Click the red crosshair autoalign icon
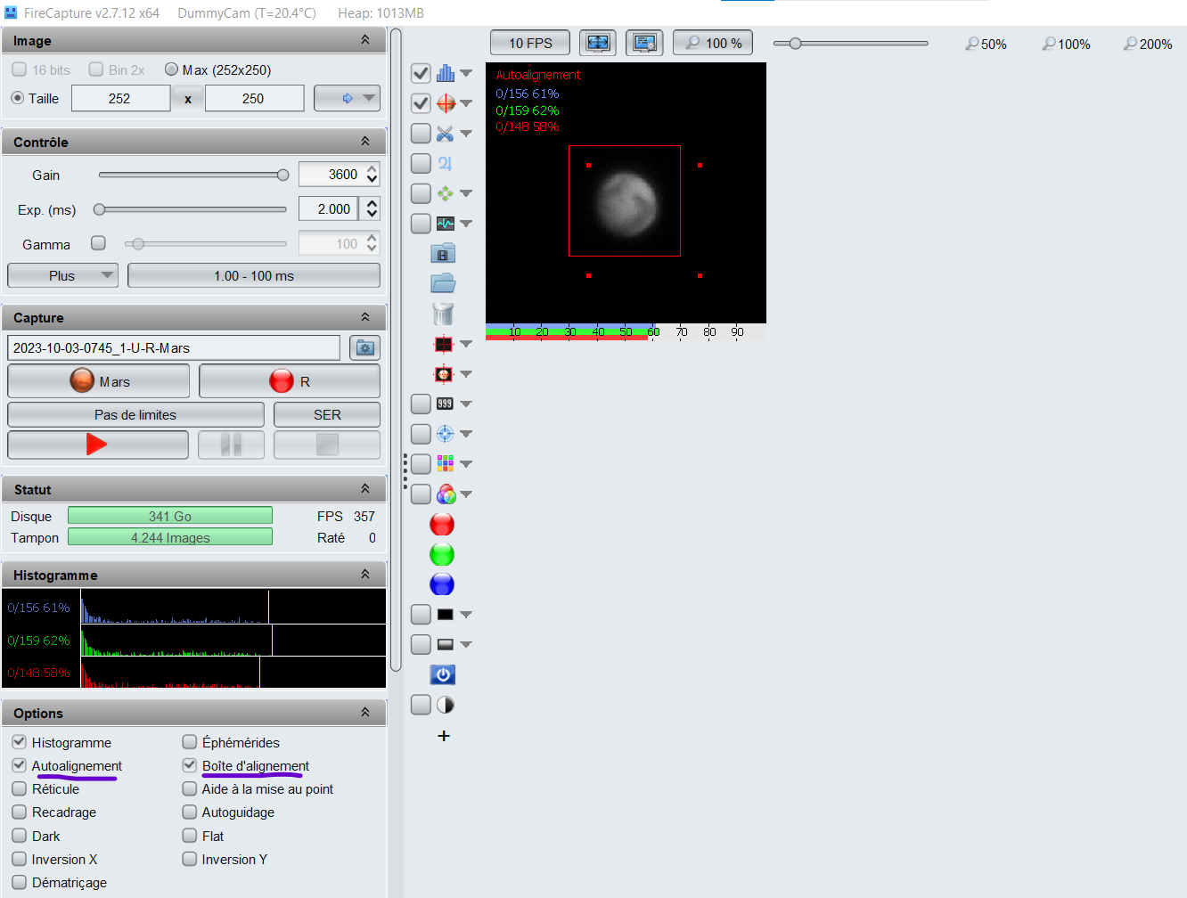The height and width of the screenshot is (898, 1187). [x=446, y=103]
